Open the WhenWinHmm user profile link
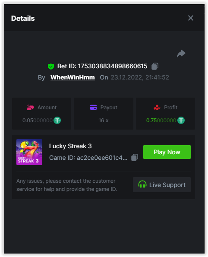Screen dimensions: 208x257 click(x=72, y=77)
